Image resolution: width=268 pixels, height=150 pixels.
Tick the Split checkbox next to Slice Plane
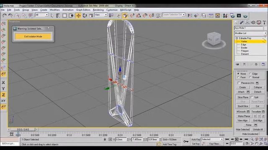tap(252, 97)
